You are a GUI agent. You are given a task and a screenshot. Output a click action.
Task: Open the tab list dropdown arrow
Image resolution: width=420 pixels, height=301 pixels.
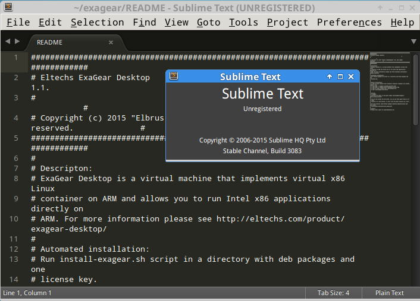coord(413,42)
